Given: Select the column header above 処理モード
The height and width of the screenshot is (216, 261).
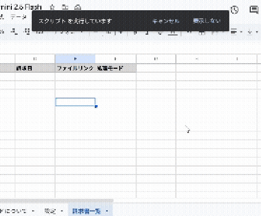Looking at the screenshot, I should coord(115,59).
